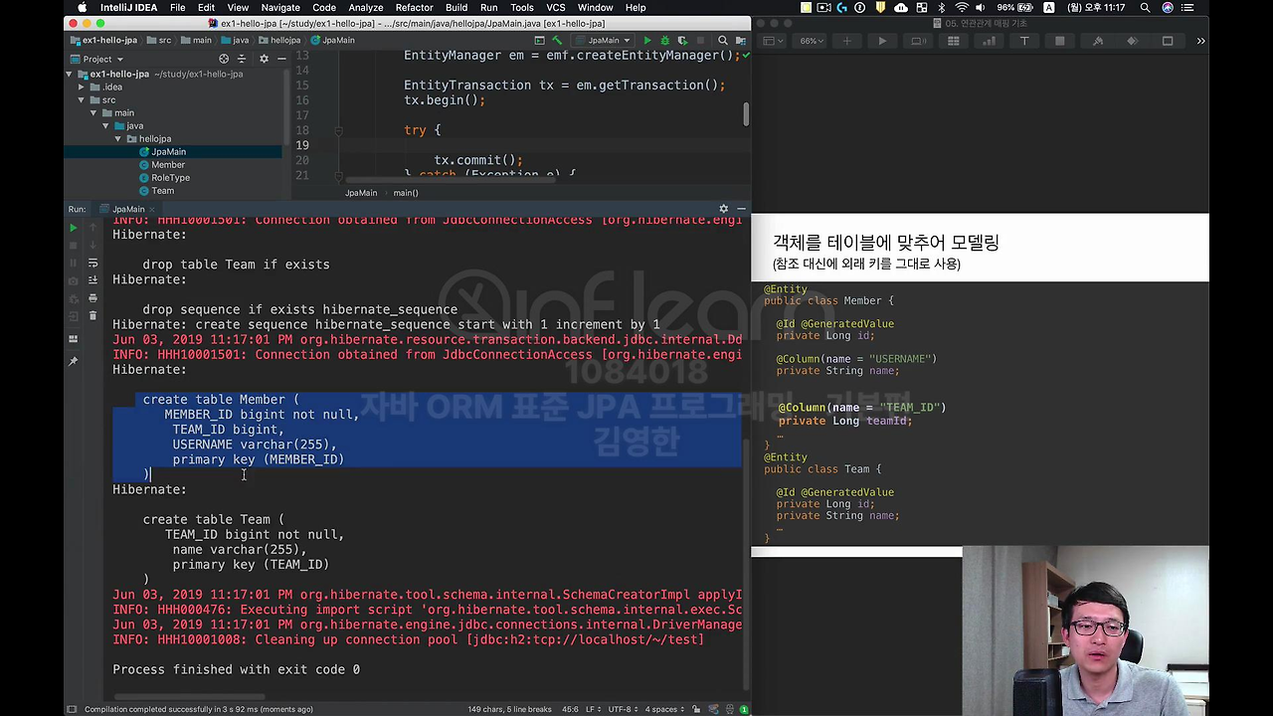This screenshot has height=716, width=1273.
Task: Expand the .idea folder
Action: 82,87
